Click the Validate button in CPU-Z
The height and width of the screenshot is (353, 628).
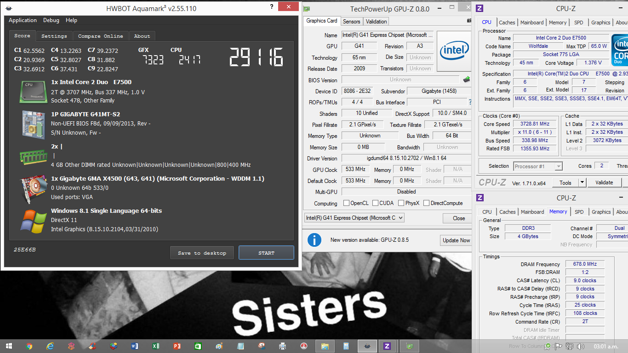click(x=604, y=182)
